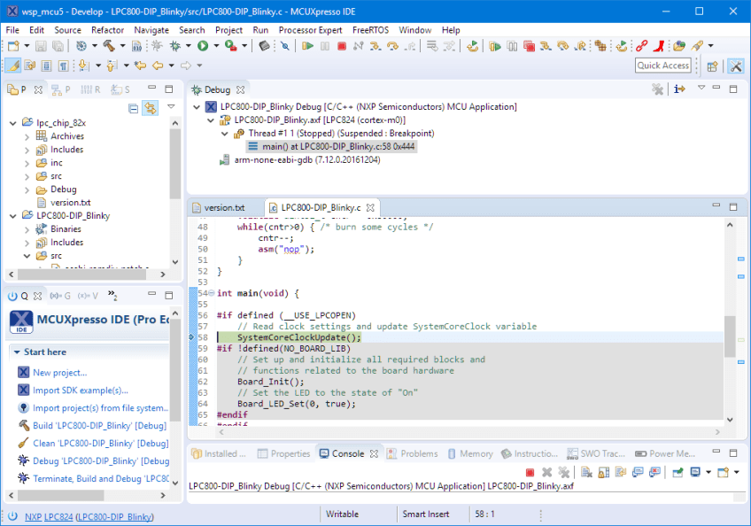Terminate the debug session with red stop

(342, 45)
